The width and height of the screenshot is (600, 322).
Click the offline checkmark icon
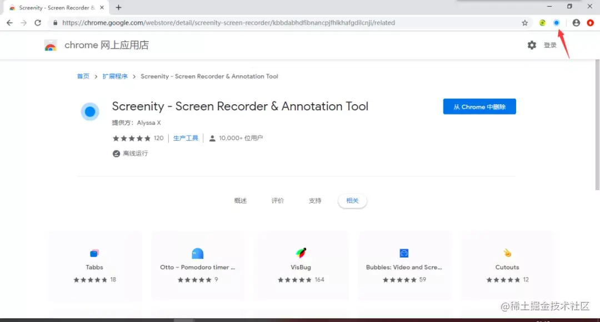[116, 154]
